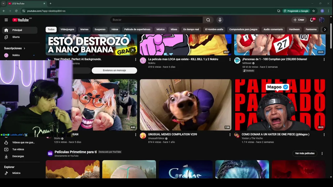Open the account avatar menu

click(322, 20)
